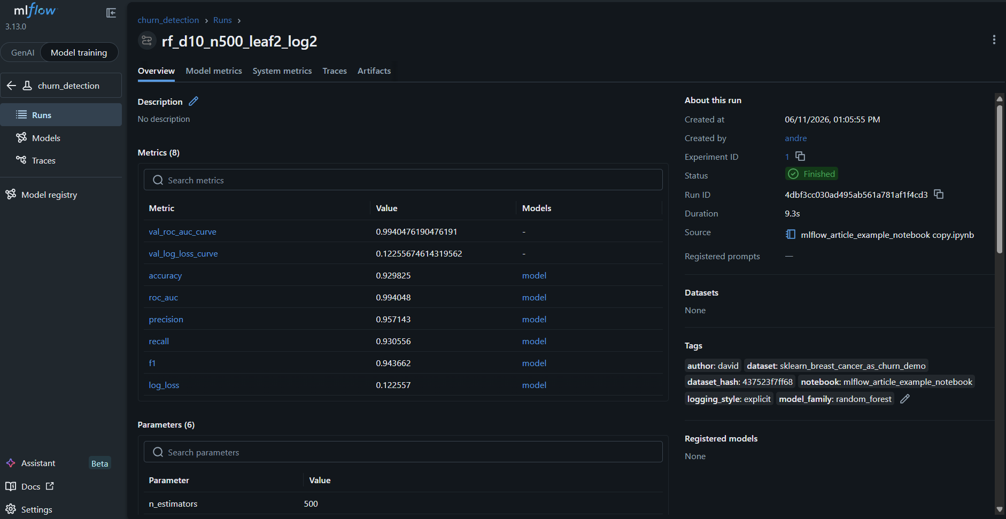This screenshot has width=1006, height=519.
Task: Open the model link in f1 row
Action: pos(534,363)
